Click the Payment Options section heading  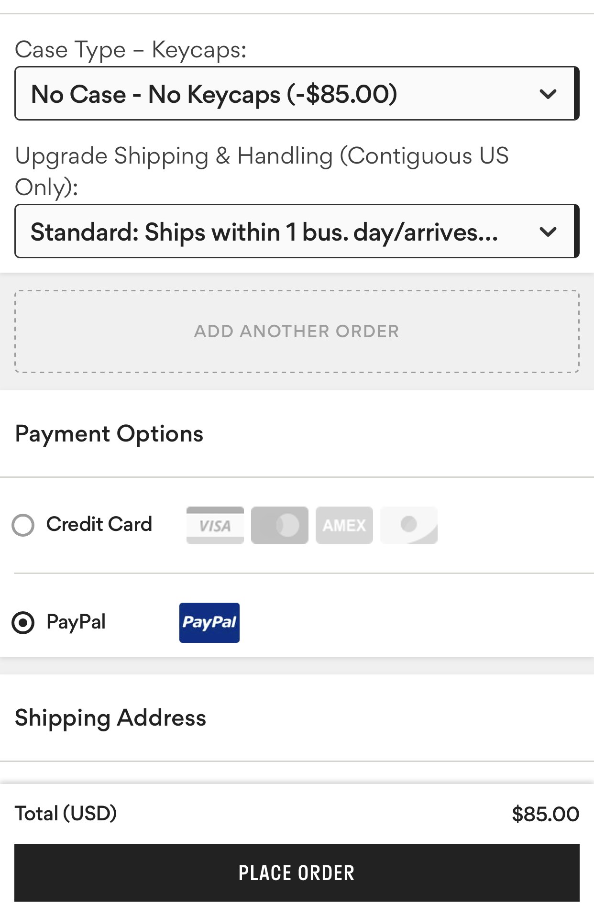tap(109, 434)
